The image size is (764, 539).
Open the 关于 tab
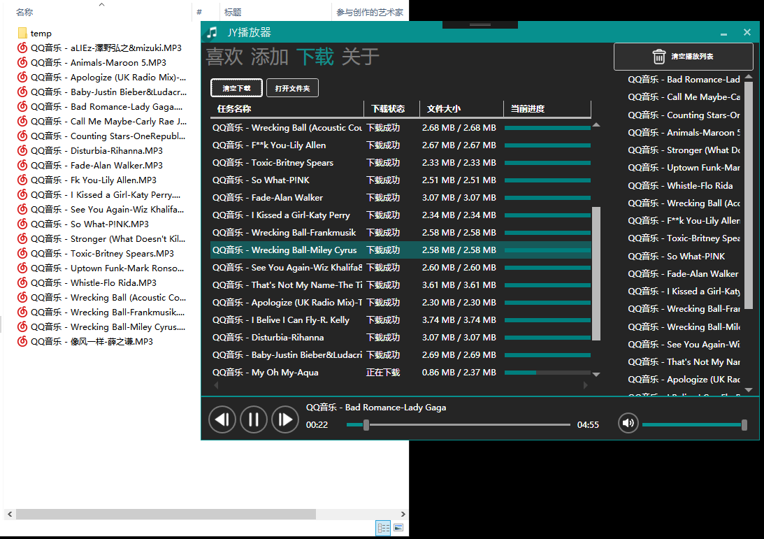tap(361, 57)
